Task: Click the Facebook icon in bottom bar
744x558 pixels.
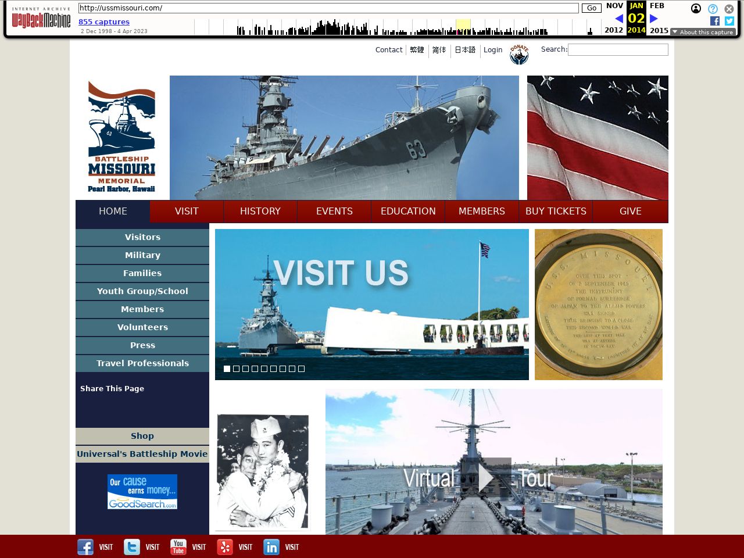Action: pos(85,547)
